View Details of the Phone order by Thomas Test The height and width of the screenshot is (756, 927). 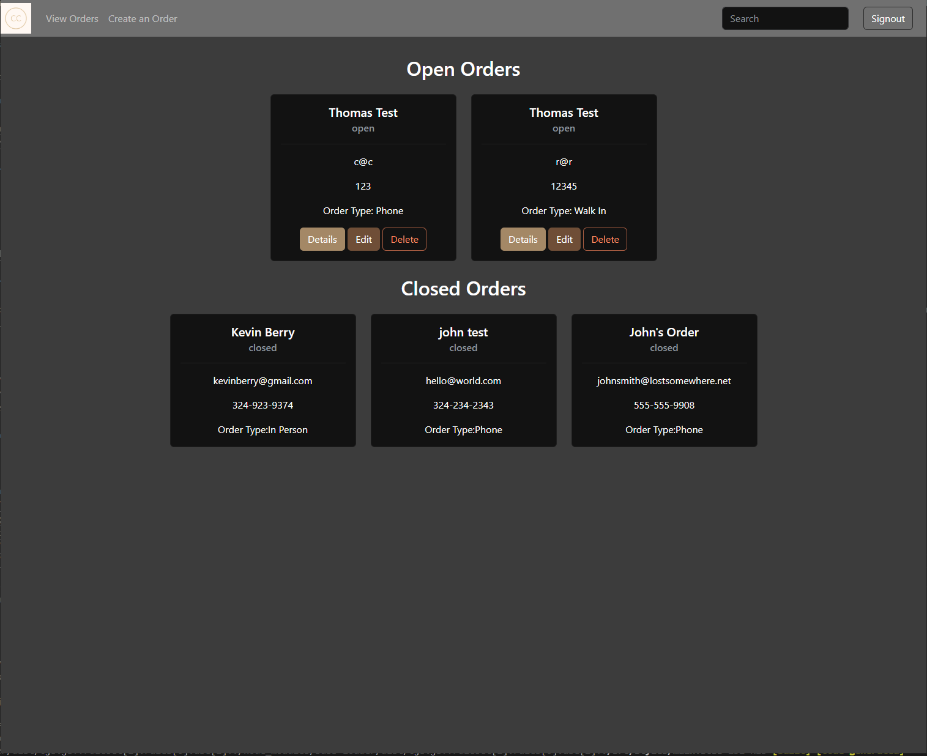322,239
